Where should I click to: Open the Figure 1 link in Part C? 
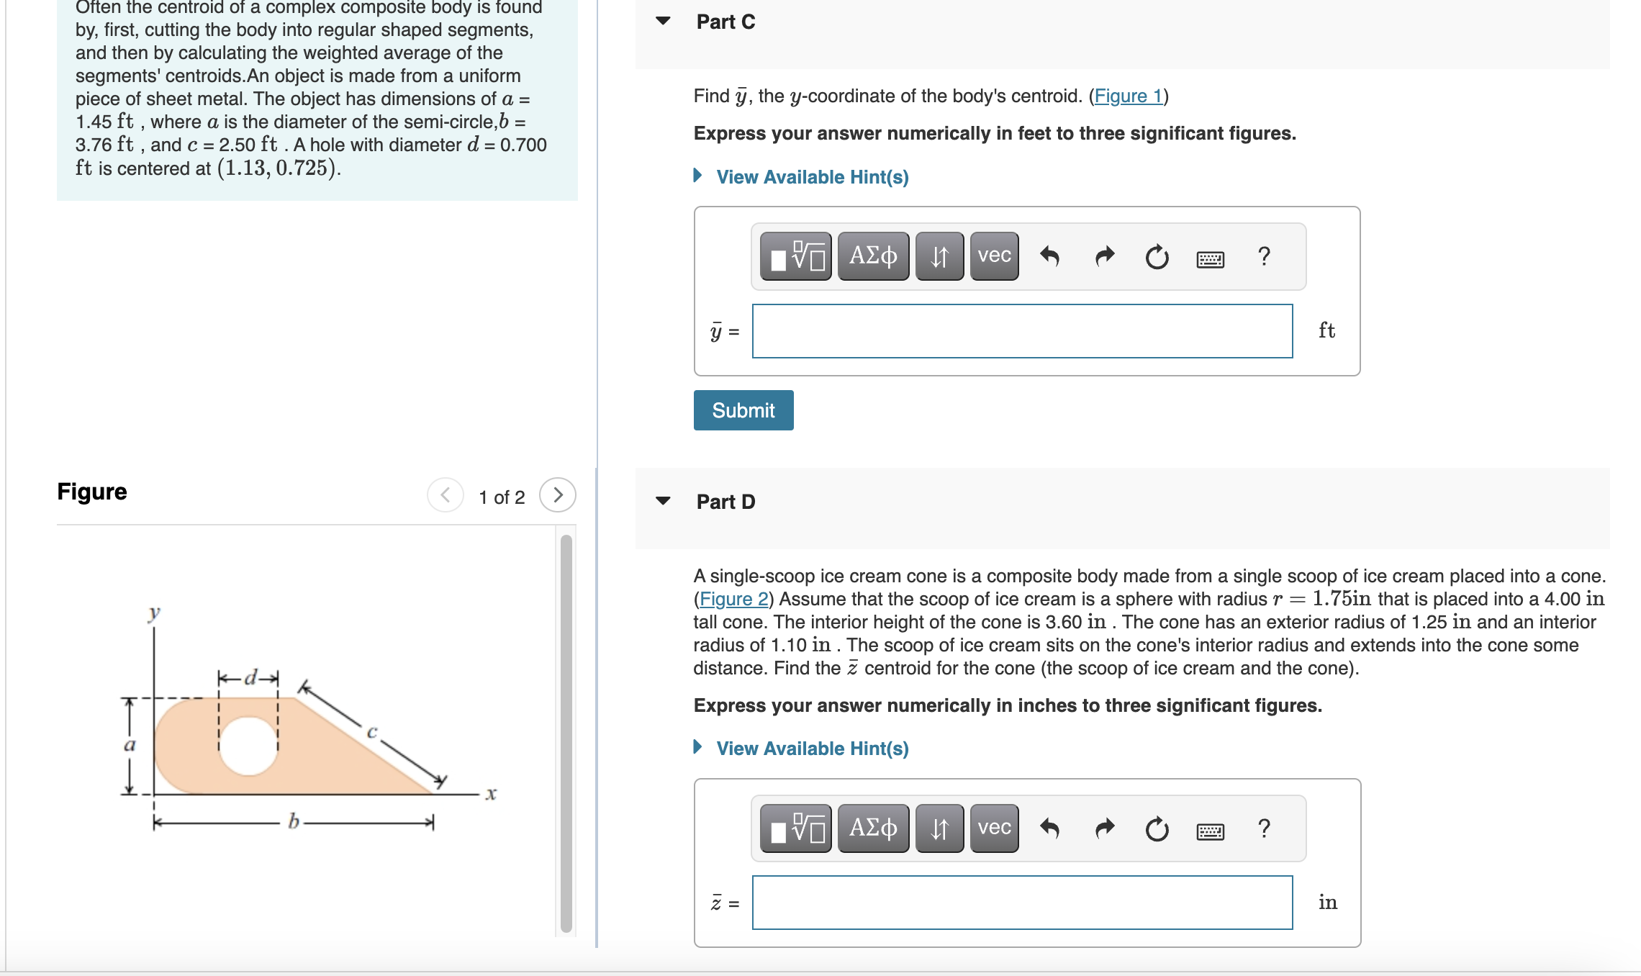pyautogui.click(x=1127, y=96)
